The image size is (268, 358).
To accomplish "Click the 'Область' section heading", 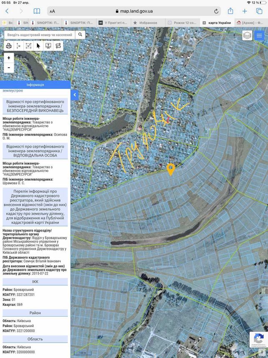I will pyautogui.click(x=35, y=339).
